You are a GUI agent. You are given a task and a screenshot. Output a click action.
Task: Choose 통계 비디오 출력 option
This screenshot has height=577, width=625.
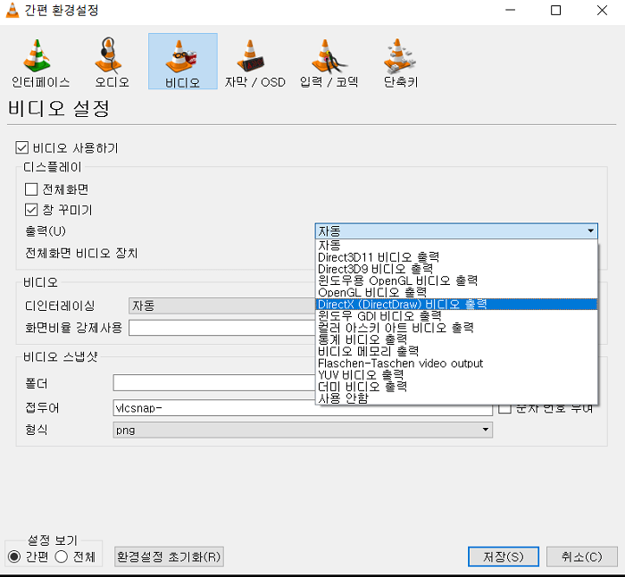(456, 339)
